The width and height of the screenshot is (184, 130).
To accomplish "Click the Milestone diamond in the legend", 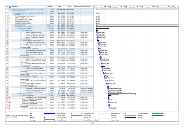I will [x=44, y=118].
